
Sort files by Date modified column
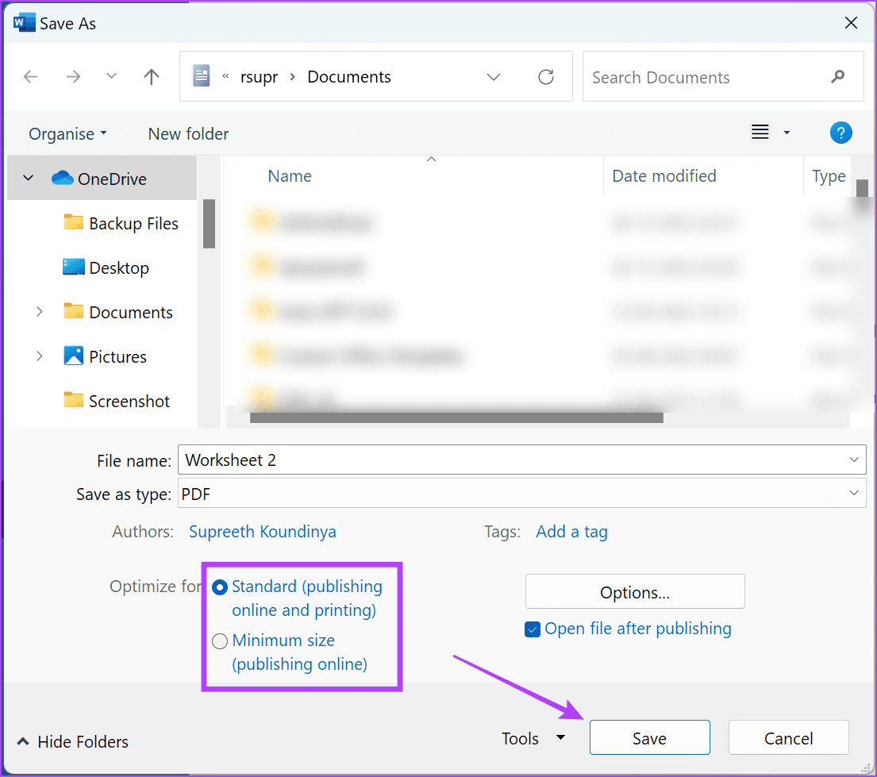(664, 176)
